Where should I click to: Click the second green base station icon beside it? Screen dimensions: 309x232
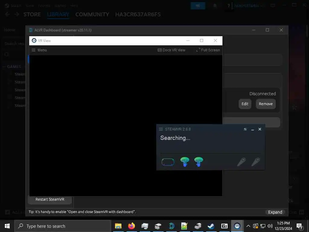tap(199, 162)
